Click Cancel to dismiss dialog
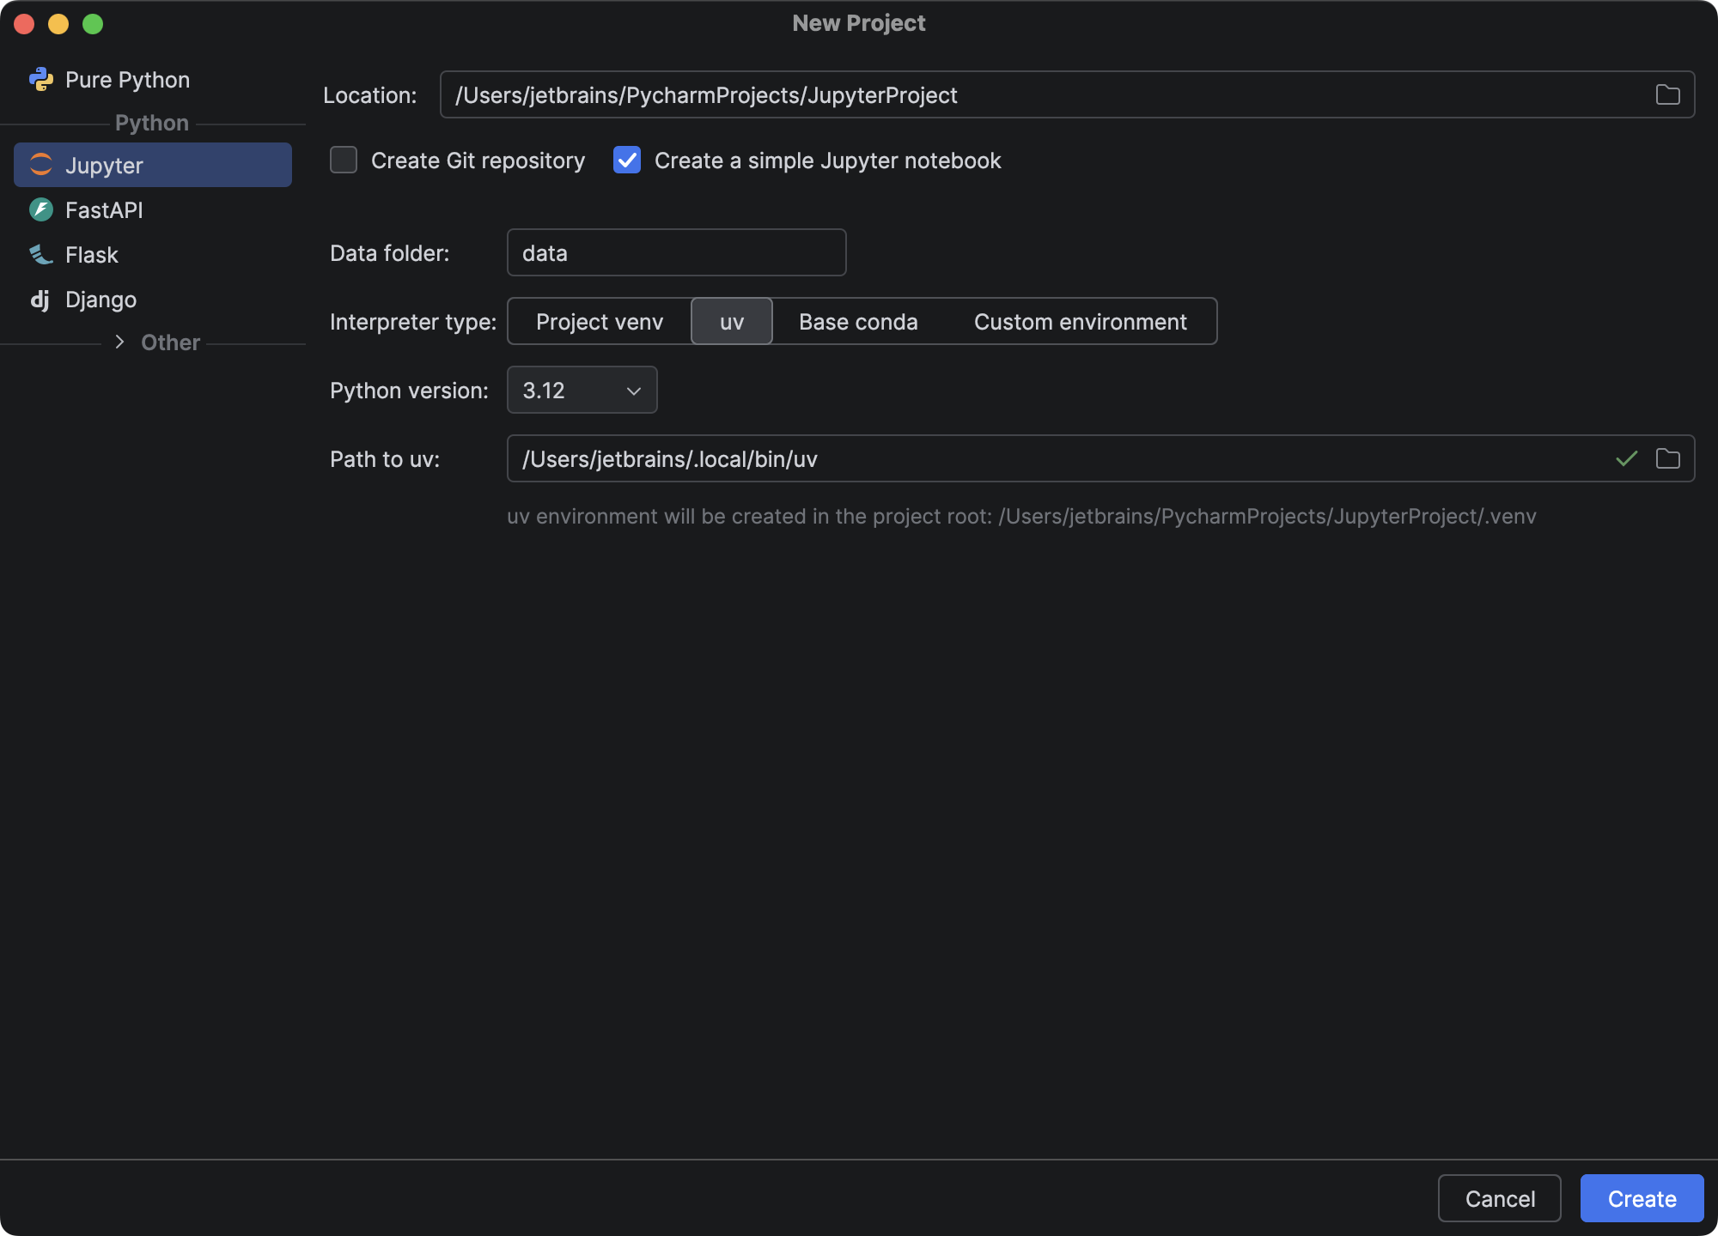The image size is (1718, 1236). tap(1499, 1198)
